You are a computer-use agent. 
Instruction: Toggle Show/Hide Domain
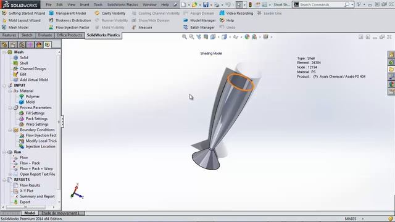pos(151,20)
